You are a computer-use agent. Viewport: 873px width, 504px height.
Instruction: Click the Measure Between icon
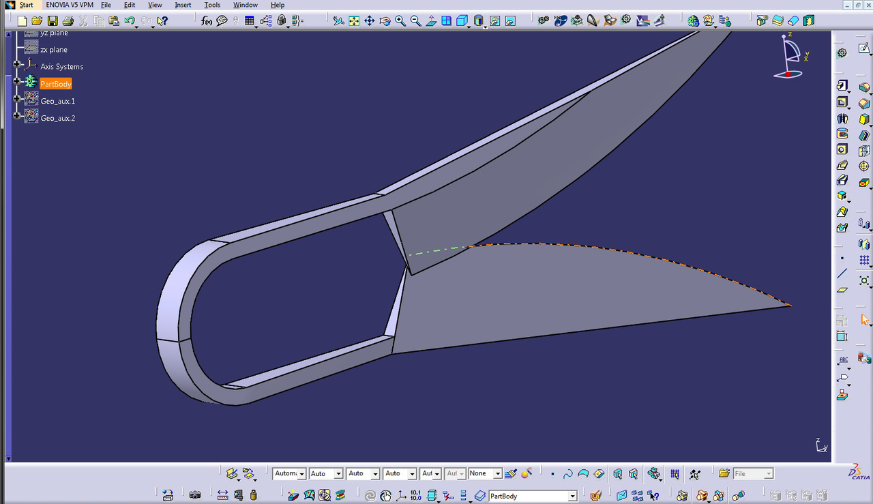pos(222,495)
